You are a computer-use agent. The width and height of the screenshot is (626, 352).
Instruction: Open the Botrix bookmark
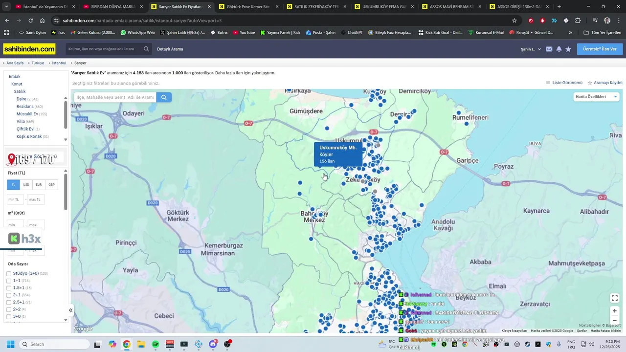pyautogui.click(x=219, y=32)
